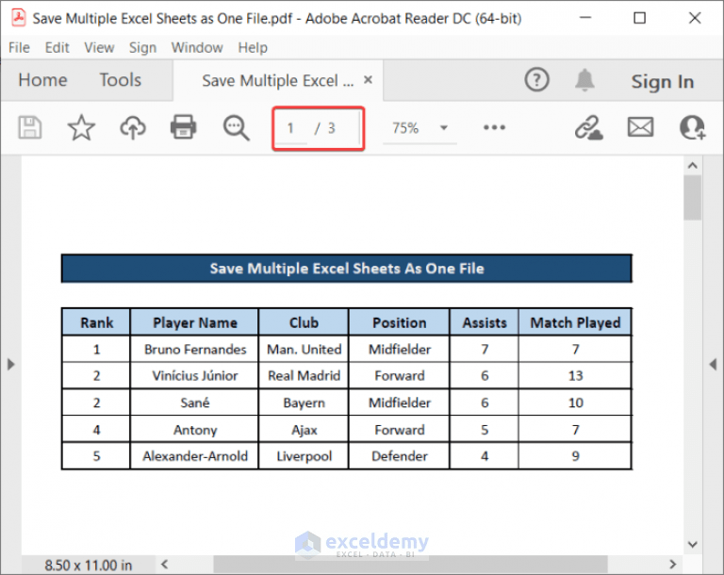This screenshot has width=724, height=575.
Task: Click the horizontal scroll right arrow
Action: [673, 564]
